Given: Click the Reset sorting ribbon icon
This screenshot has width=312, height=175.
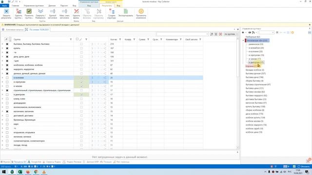Looking at the screenshot, I should (98, 12).
